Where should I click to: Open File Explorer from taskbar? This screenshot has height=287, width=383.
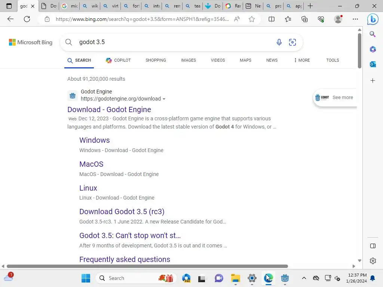click(x=236, y=278)
